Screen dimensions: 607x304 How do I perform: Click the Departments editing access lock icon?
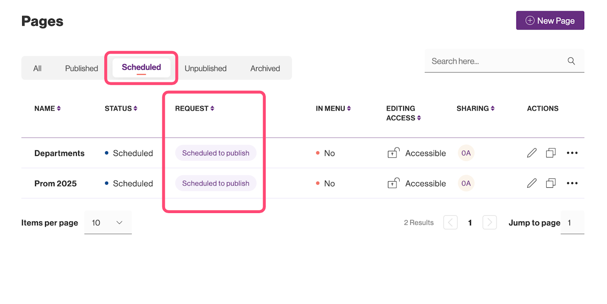[x=393, y=153]
